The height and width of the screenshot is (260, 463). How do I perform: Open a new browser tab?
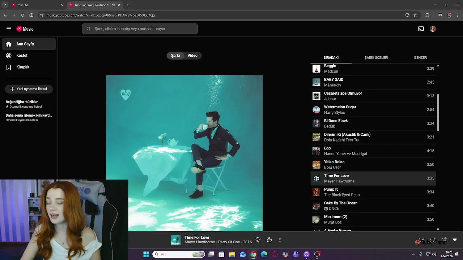[x=128, y=5]
